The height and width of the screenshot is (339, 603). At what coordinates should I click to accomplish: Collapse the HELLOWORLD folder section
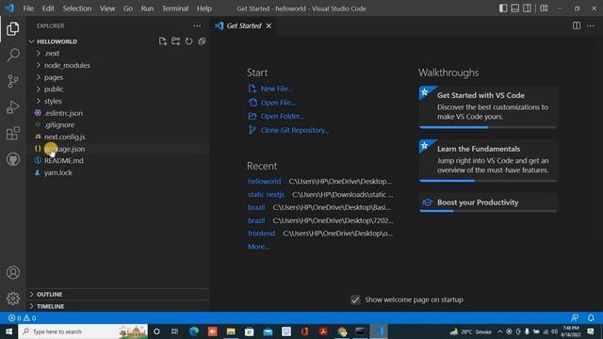(57, 41)
